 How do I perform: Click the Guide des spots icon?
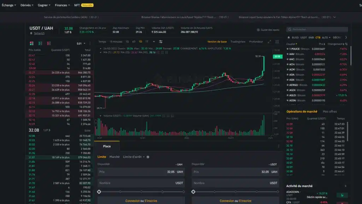click(x=258, y=30)
